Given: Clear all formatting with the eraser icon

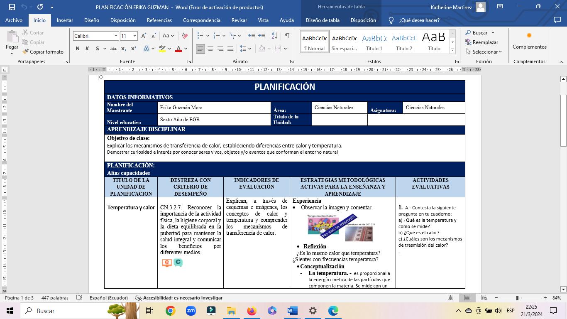Looking at the screenshot, I should (185, 36).
